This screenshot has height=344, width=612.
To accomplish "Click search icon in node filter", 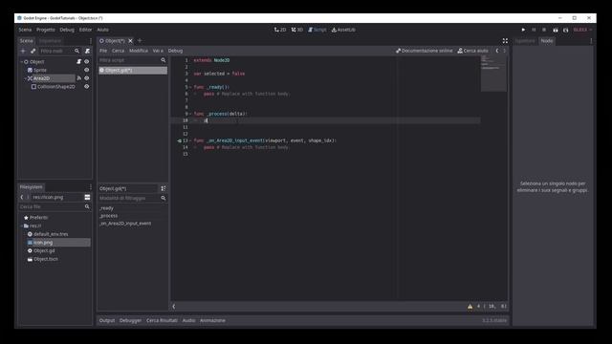I will [x=76, y=51].
